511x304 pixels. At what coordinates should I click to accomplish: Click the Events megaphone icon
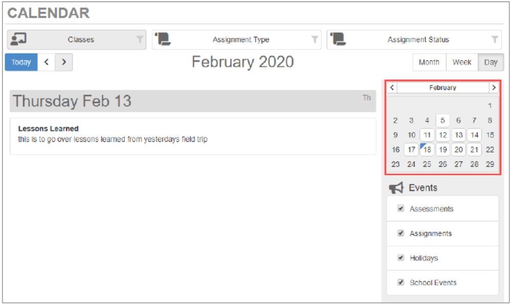click(396, 187)
